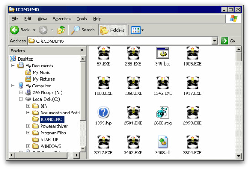Screen dimensions: 250x169
Task: Select the STARTUP folder in tree
Action: coord(49,139)
